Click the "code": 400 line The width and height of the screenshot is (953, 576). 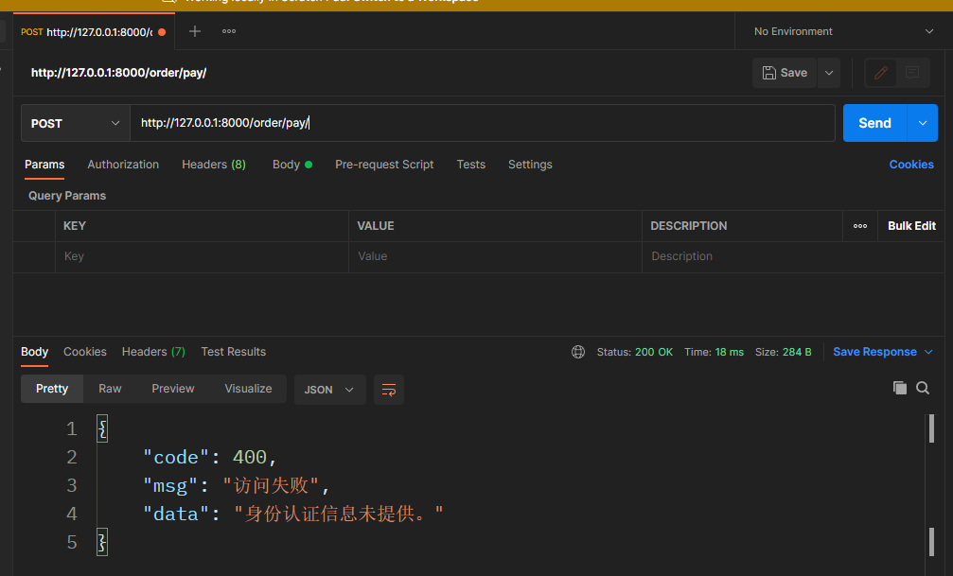coord(210,457)
